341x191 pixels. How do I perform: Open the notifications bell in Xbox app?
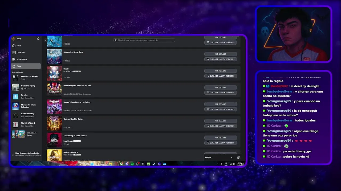(38, 39)
